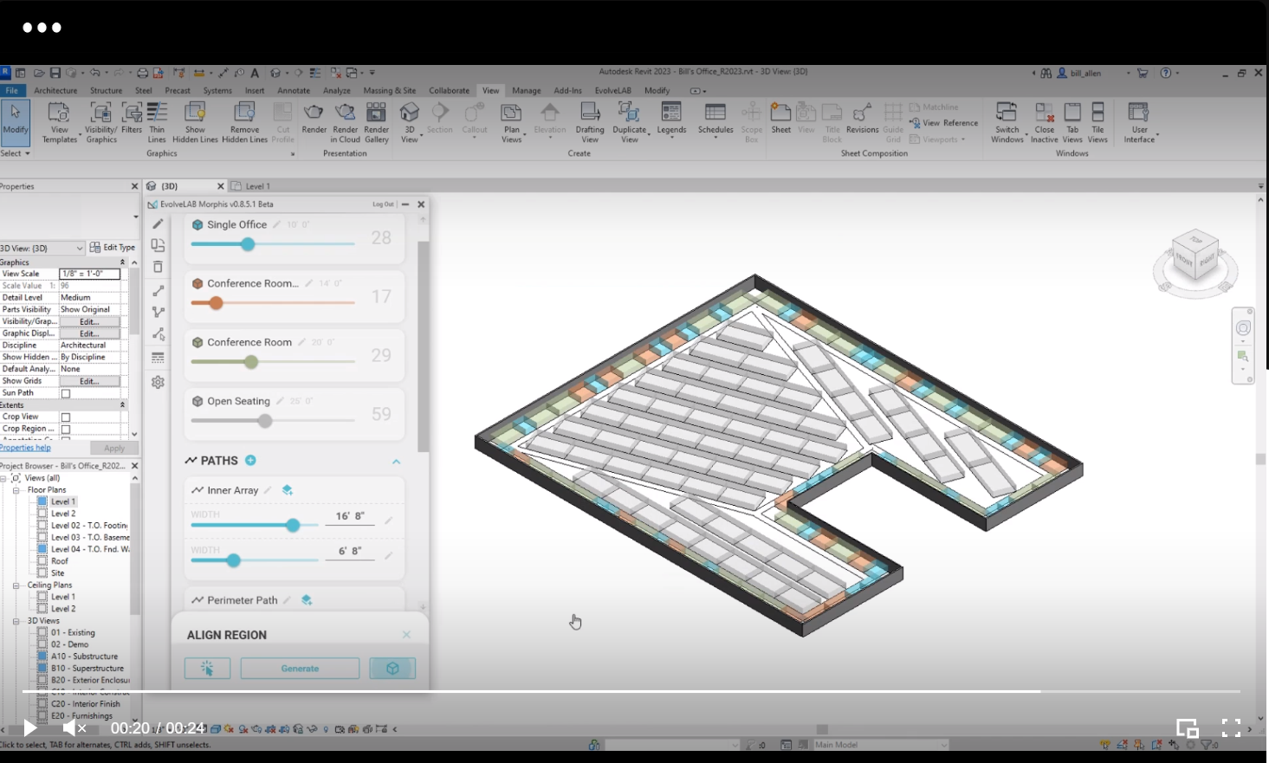Click the Generate button
This screenshot has height=763, width=1269.
pyautogui.click(x=300, y=669)
